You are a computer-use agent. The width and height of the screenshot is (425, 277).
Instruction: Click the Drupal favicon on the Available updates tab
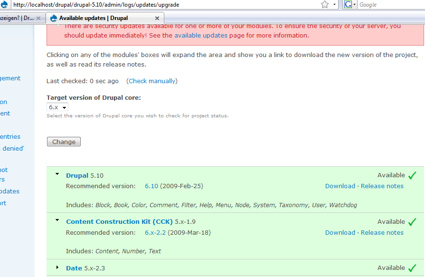pyautogui.click(x=54, y=18)
